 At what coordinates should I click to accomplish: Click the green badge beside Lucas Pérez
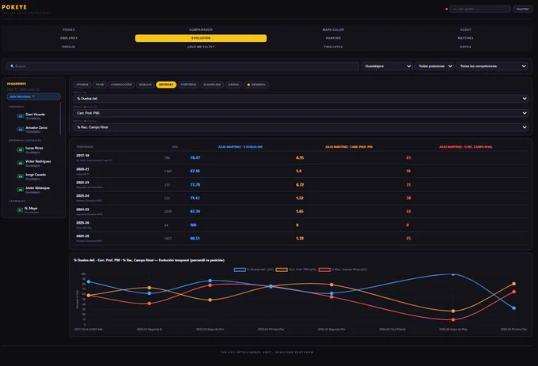[21, 149]
